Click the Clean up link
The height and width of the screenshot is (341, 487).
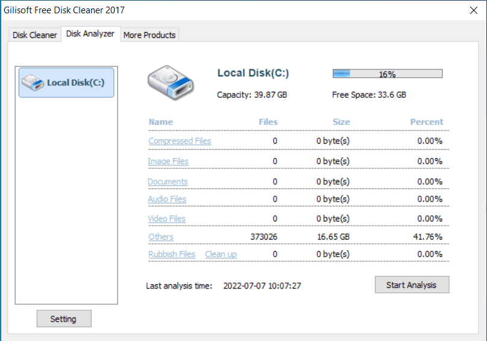221,254
